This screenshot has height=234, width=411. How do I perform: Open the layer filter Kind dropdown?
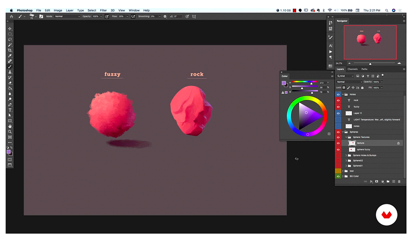coord(345,76)
